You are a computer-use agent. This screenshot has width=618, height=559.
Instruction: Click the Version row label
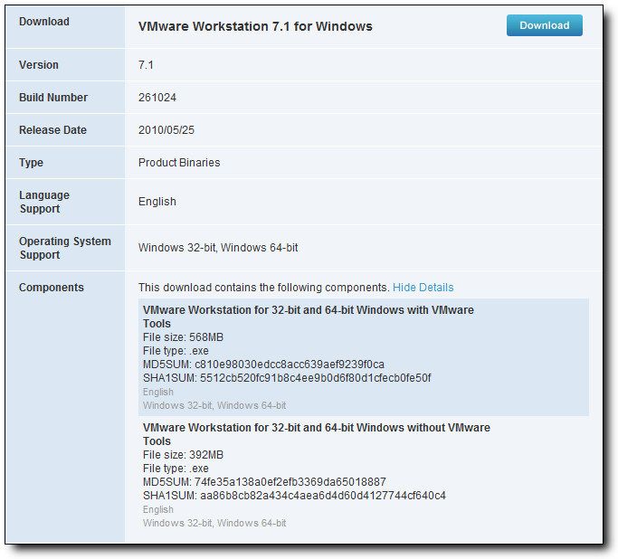tap(39, 65)
